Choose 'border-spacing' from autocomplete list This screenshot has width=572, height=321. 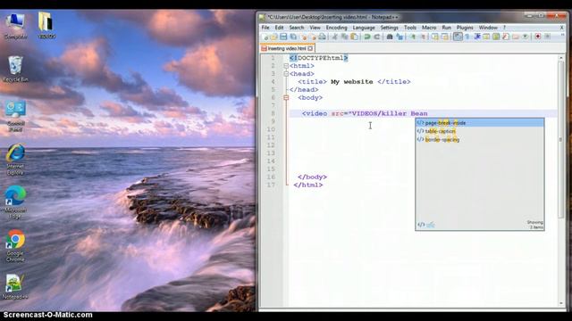point(480,140)
